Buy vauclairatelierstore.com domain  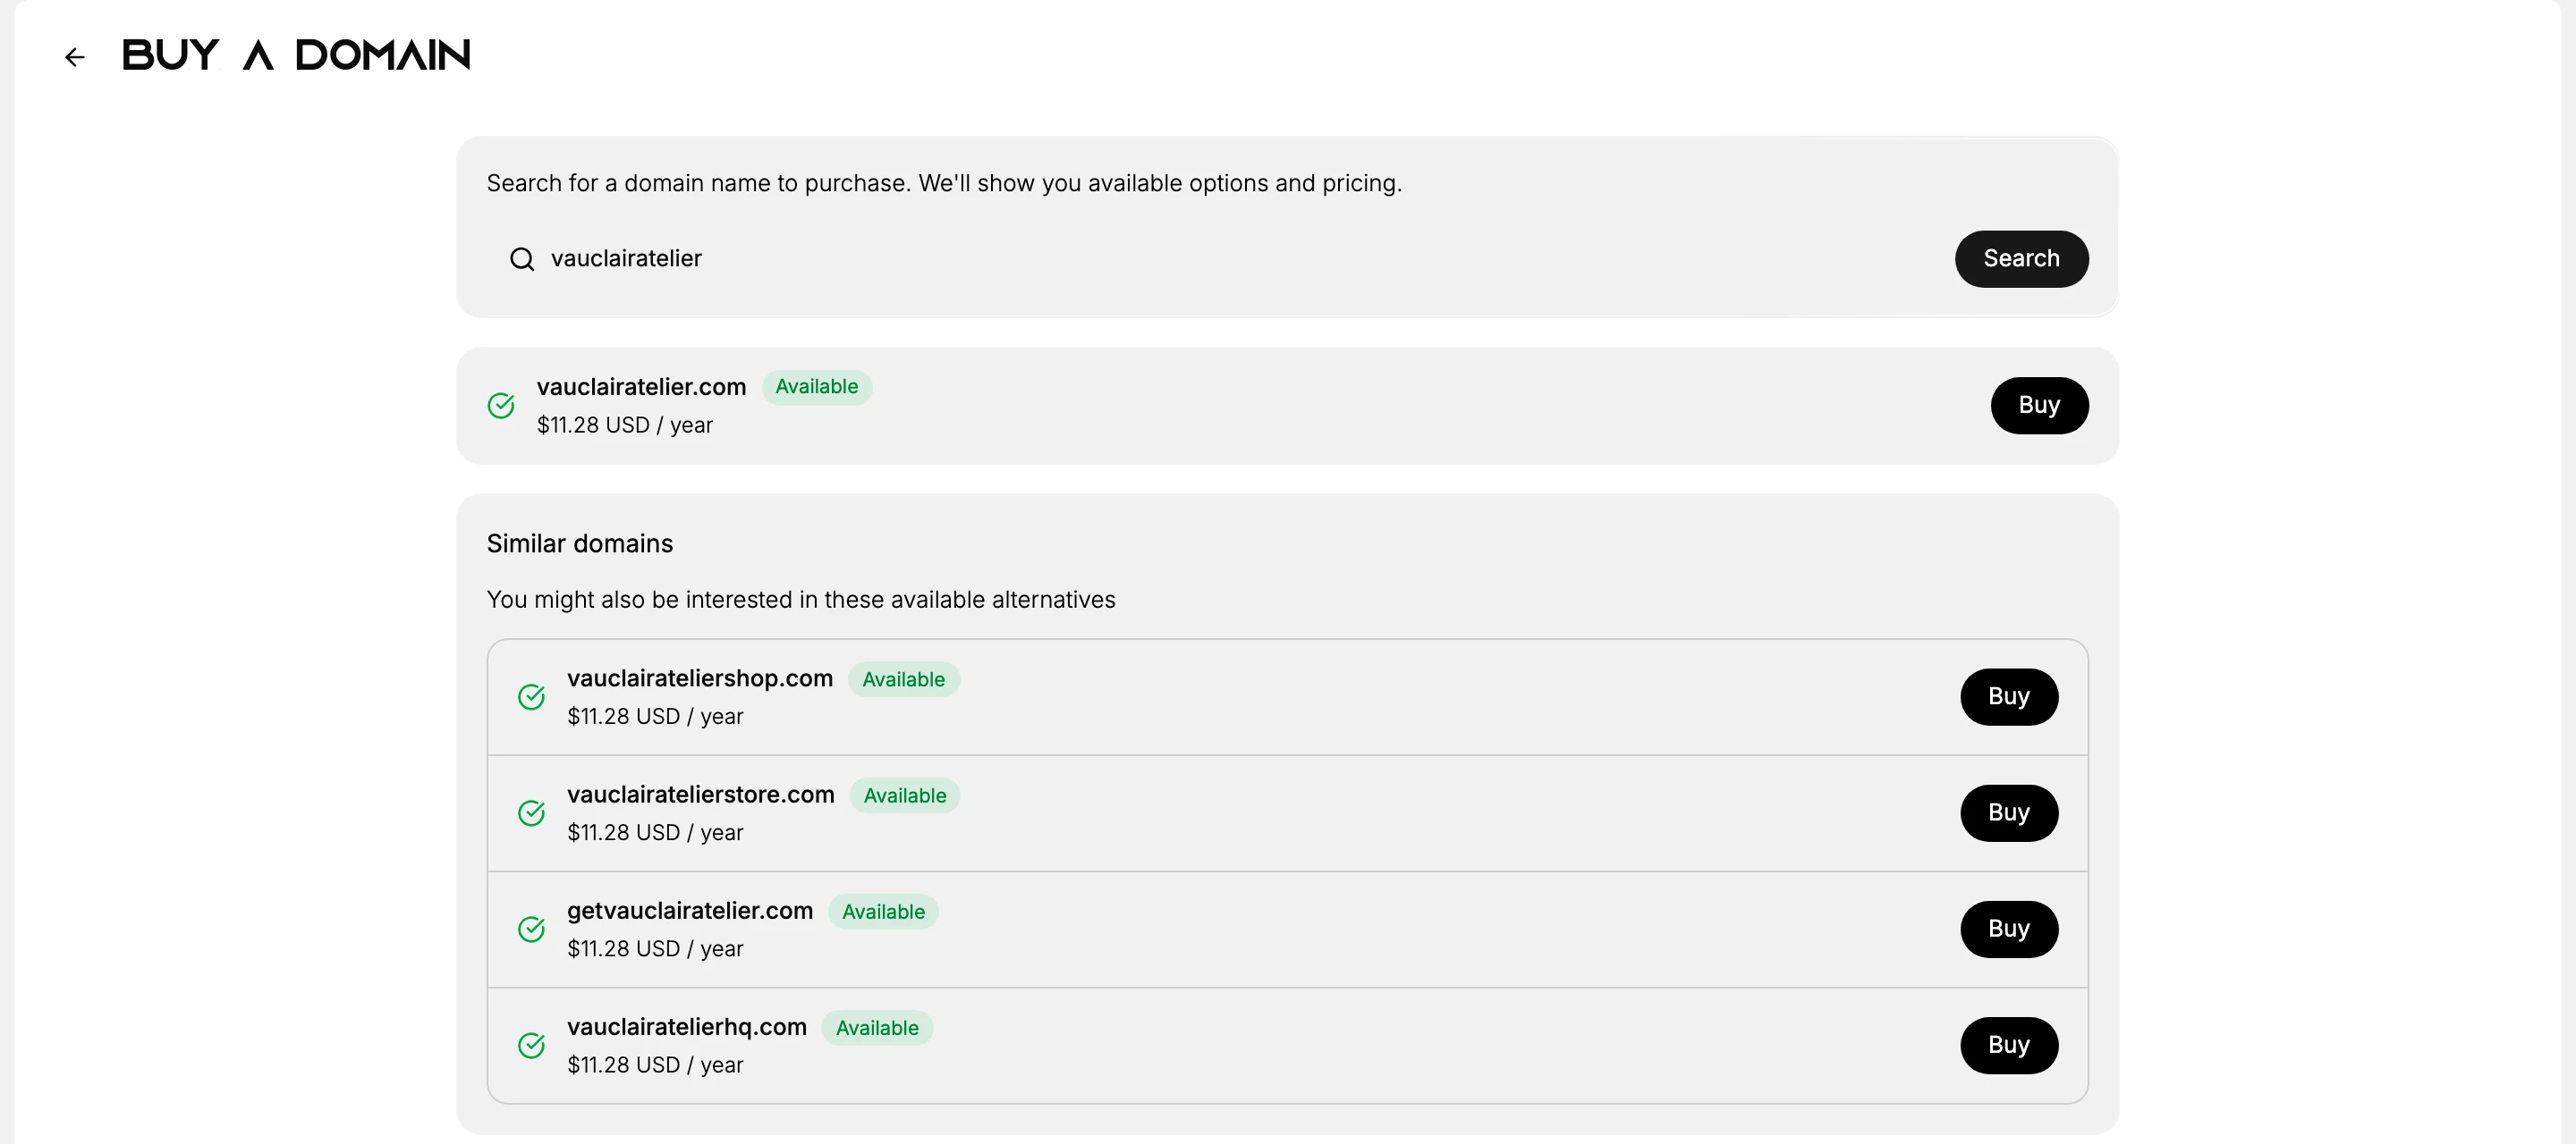tap(2008, 813)
